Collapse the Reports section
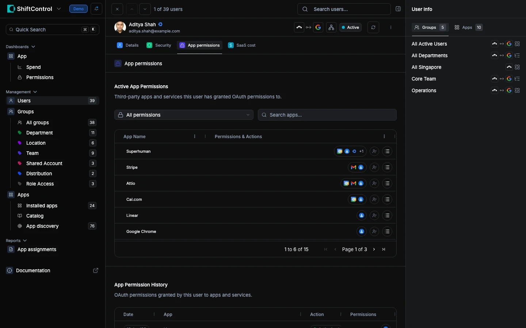 coord(16,241)
